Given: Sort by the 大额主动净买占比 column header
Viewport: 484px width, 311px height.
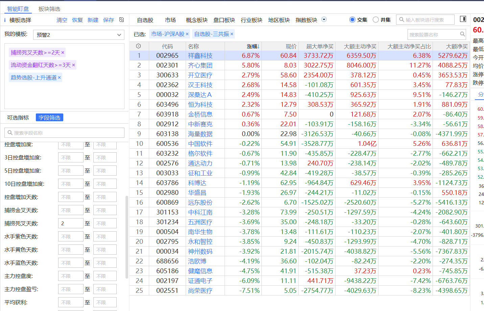Looking at the screenshot, I should pos(409,46).
